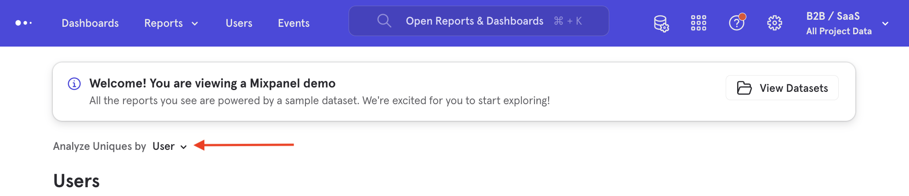Viewport: 909px width, 196px height.
Task: Click the info icon in welcome banner
Action: coord(74,83)
